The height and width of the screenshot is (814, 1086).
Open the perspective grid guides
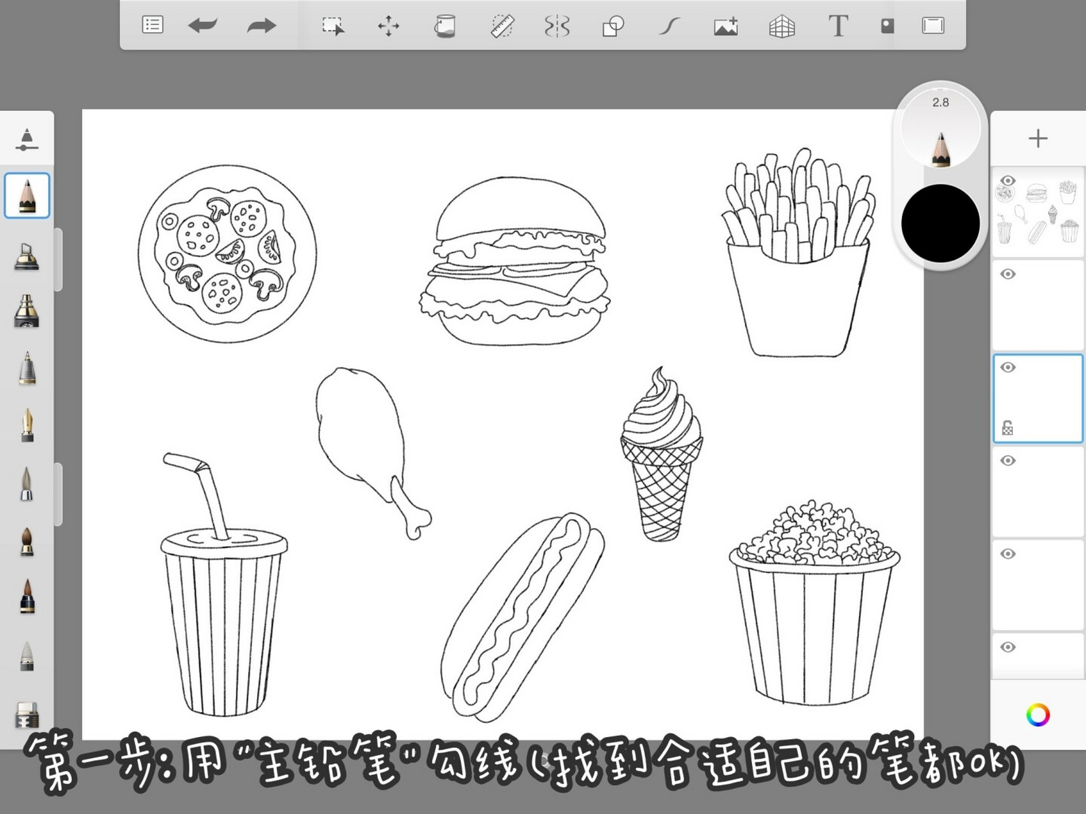(x=782, y=26)
